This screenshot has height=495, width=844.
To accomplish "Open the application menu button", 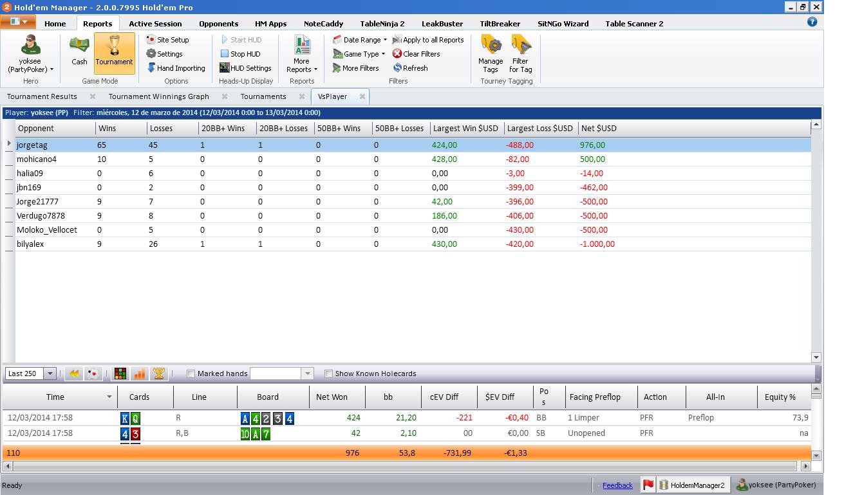I will [18, 22].
